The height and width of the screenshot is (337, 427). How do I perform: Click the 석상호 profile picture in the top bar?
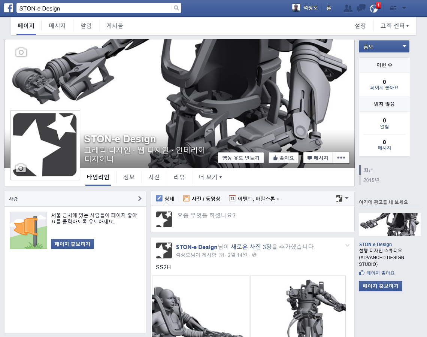tap(296, 8)
